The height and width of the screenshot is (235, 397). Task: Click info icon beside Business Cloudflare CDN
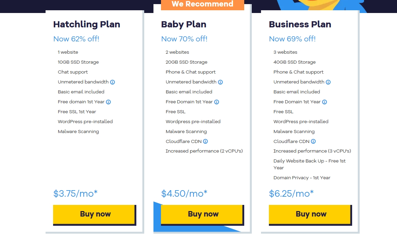pyautogui.click(x=313, y=141)
